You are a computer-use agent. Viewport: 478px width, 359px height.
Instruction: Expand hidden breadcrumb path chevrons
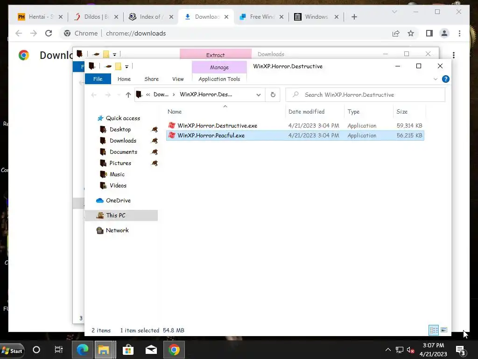point(148,94)
